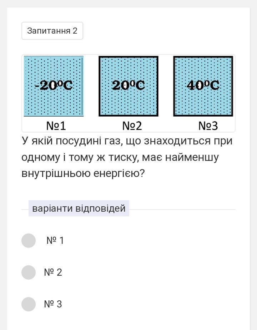Click the "№ 3" answer option text
257x330 pixels.
(53, 304)
